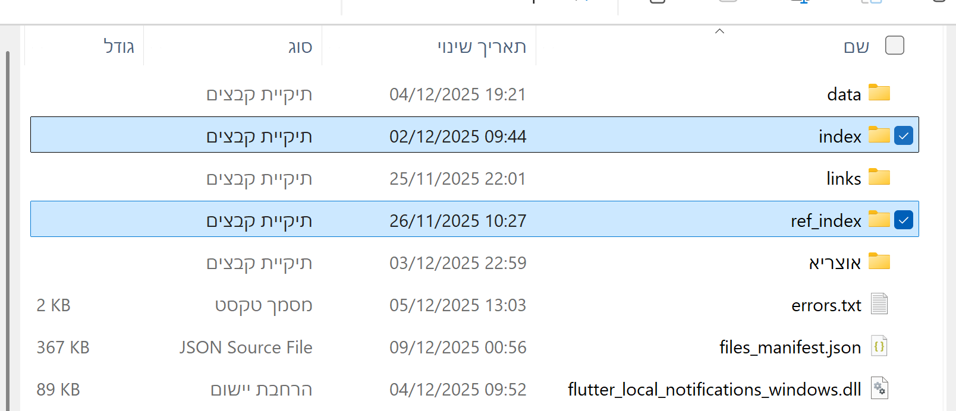Viewport: 956px width, 411px height.
Task: Click the ascending sort chevron above the list
Action: point(719,30)
